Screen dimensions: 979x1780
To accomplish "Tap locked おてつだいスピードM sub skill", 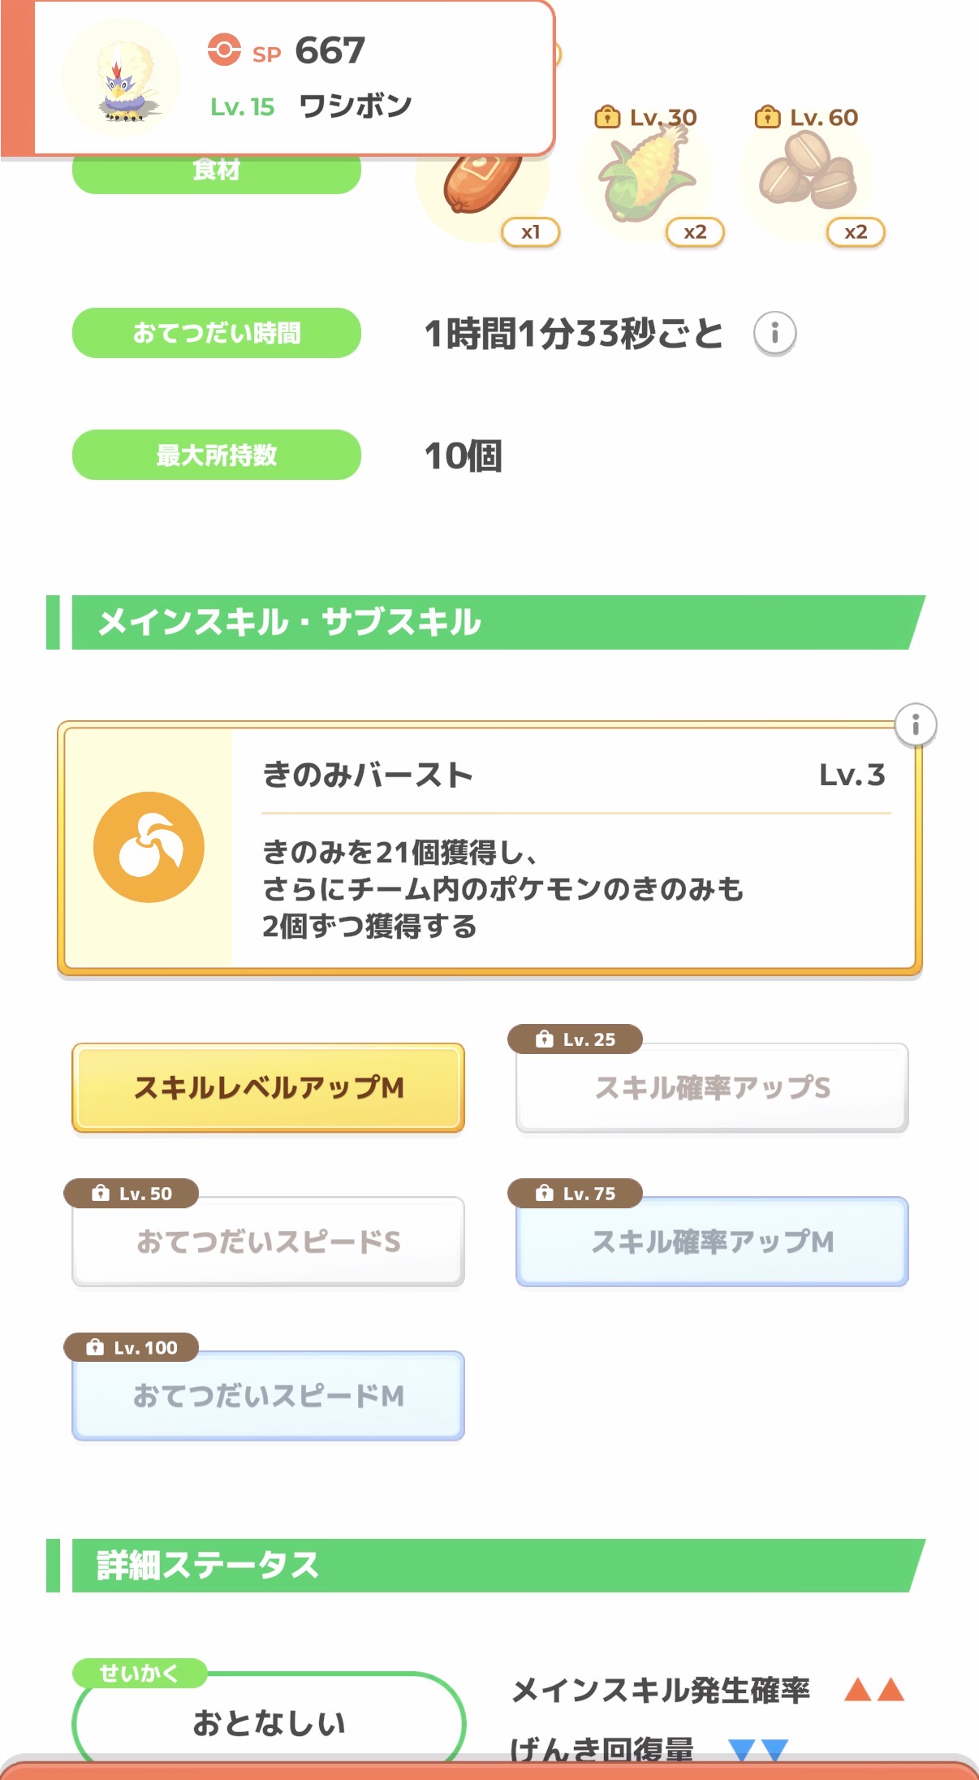I will [x=268, y=1395].
